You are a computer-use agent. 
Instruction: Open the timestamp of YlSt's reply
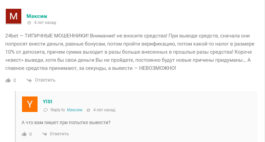[x=104, y=110]
